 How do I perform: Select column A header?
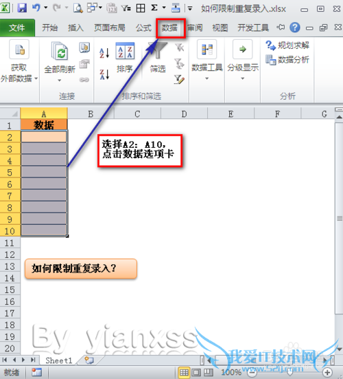pyautogui.click(x=44, y=113)
